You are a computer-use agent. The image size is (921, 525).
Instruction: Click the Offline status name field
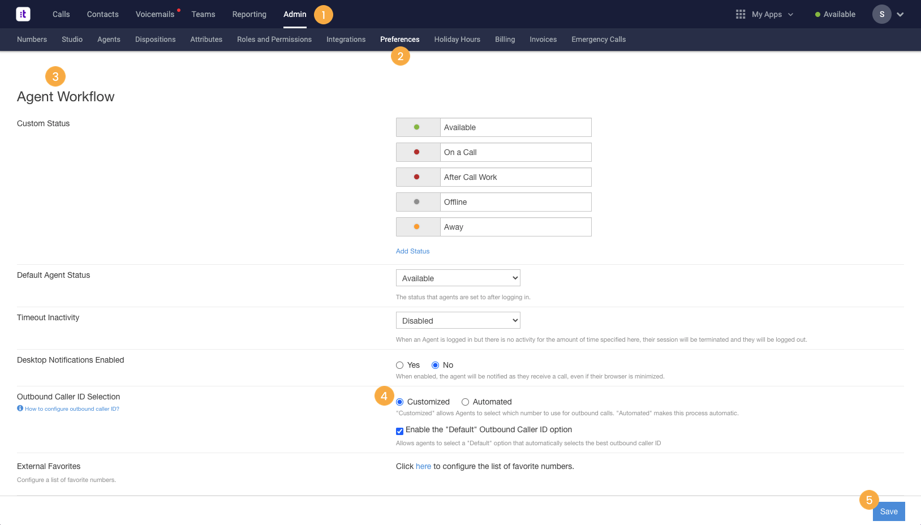pyautogui.click(x=516, y=202)
